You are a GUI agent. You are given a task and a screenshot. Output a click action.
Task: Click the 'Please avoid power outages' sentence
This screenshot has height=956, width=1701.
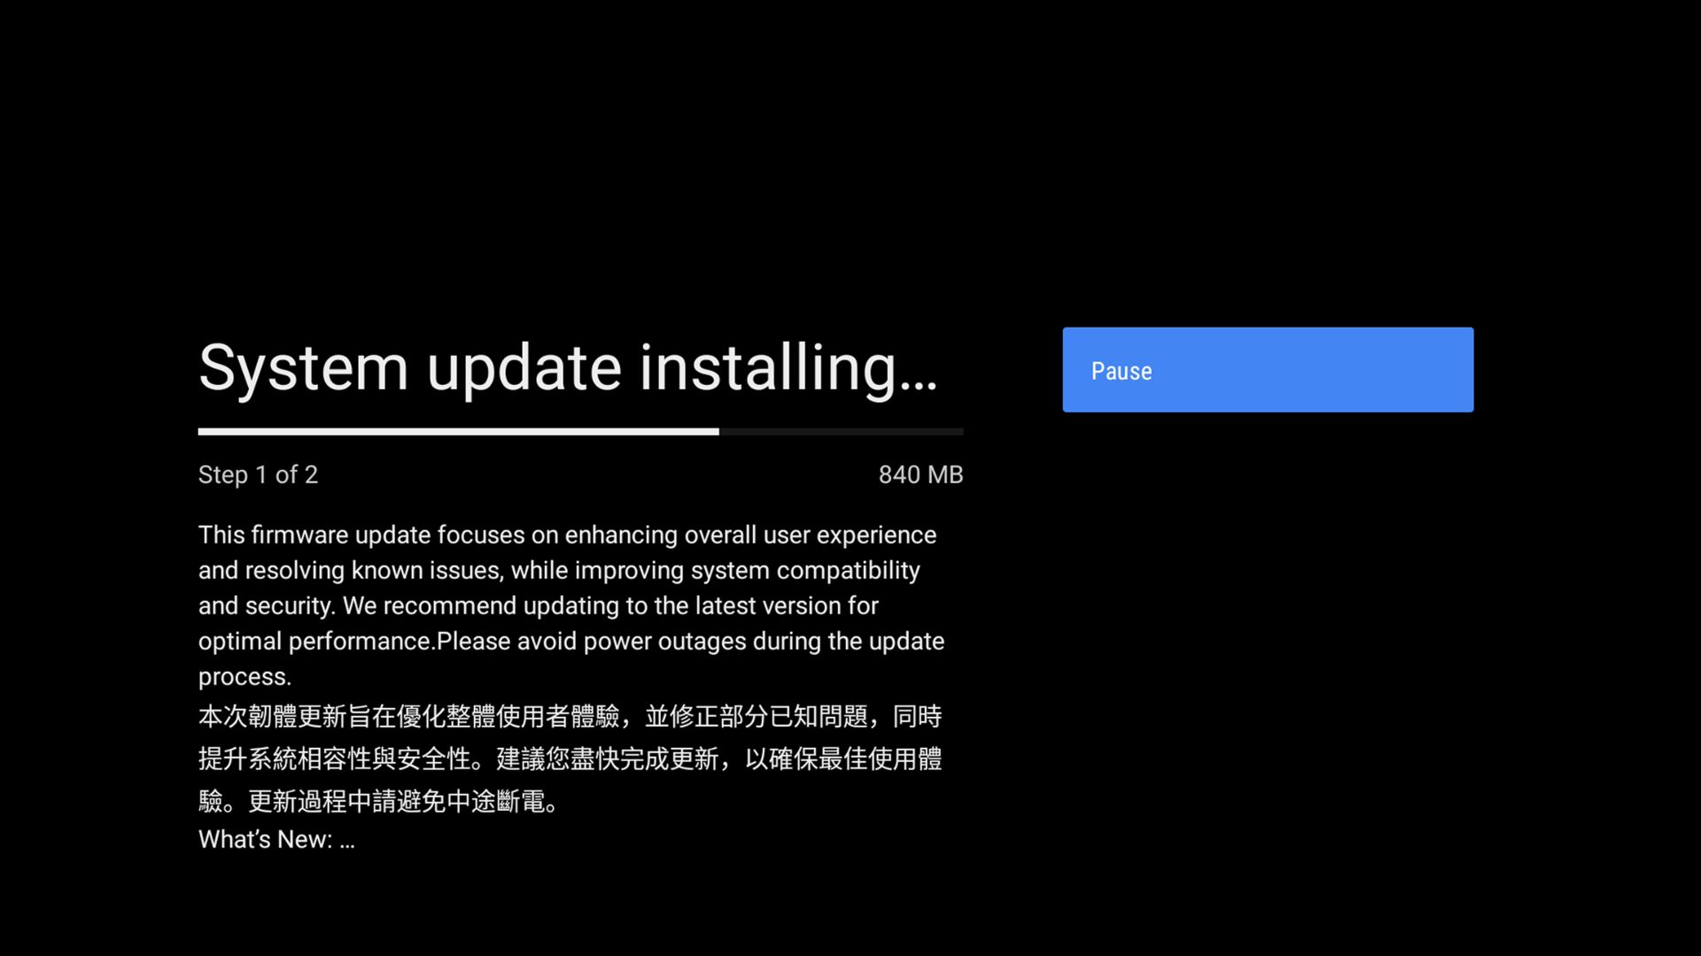point(690,642)
